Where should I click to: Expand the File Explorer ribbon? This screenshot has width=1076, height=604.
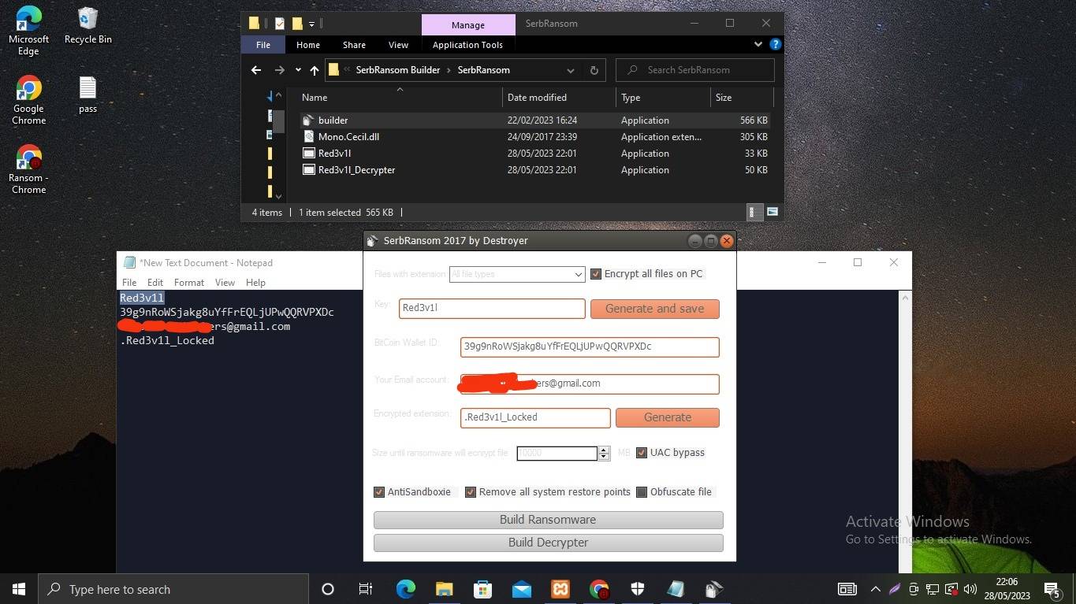point(758,45)
